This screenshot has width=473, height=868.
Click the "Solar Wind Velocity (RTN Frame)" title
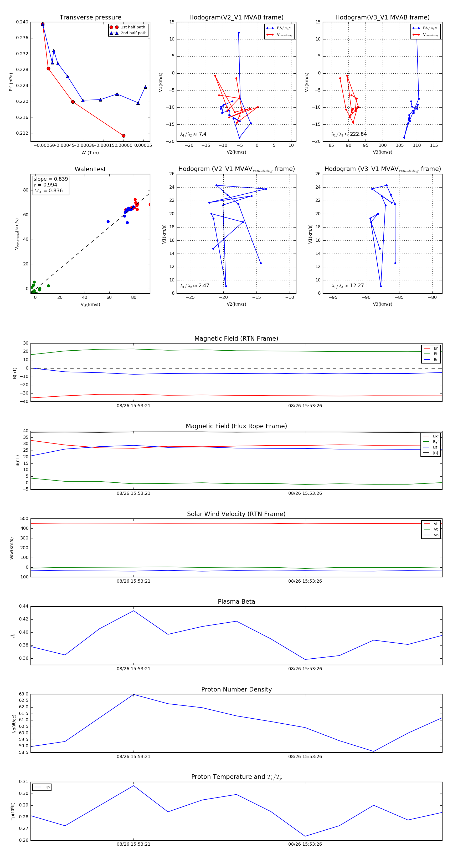pyautogui.click(x=236, y=514)
